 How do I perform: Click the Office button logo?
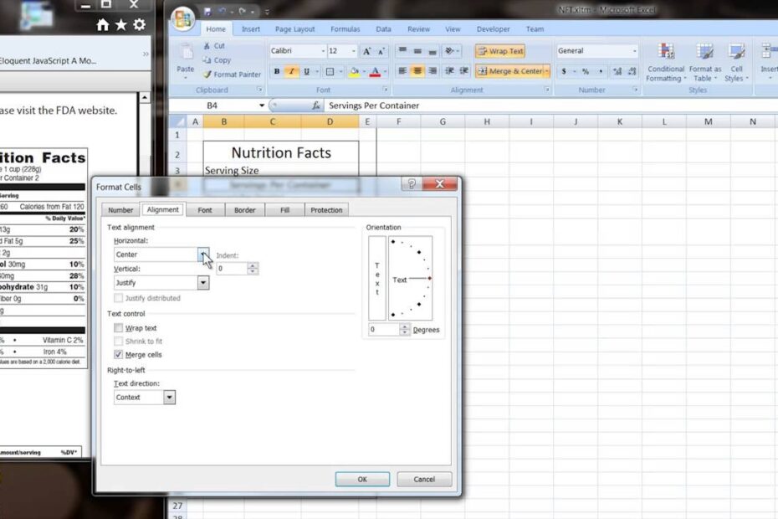(x=182, y=19)
